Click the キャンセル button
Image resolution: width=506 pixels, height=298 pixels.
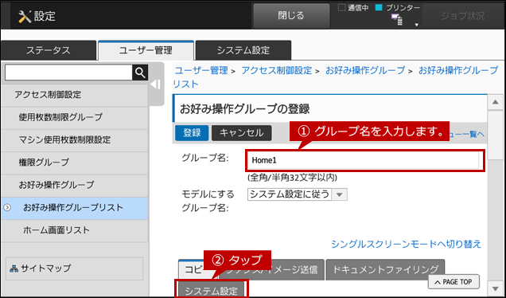point(241,133)
